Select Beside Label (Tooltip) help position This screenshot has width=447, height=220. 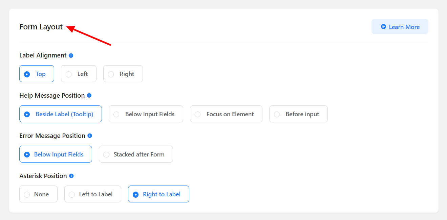(x=61, y=114)
